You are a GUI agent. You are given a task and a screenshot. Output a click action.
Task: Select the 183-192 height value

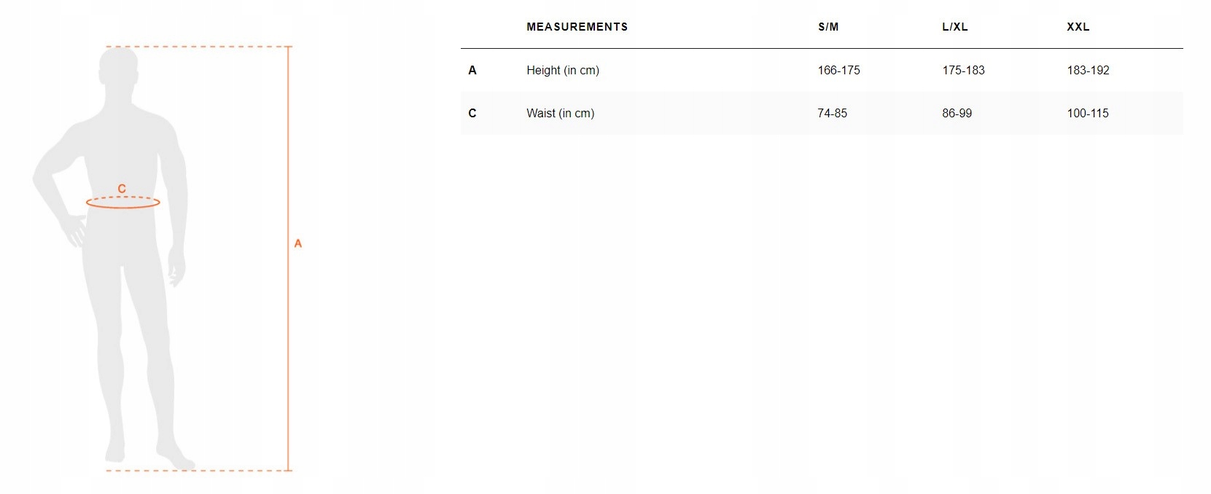click(1088, 71)
